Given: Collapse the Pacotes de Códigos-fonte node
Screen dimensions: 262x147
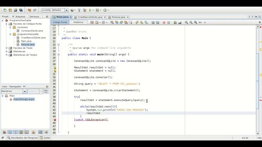Looking at the screenshot, I should pyautogui.click(x=7, y=24).
